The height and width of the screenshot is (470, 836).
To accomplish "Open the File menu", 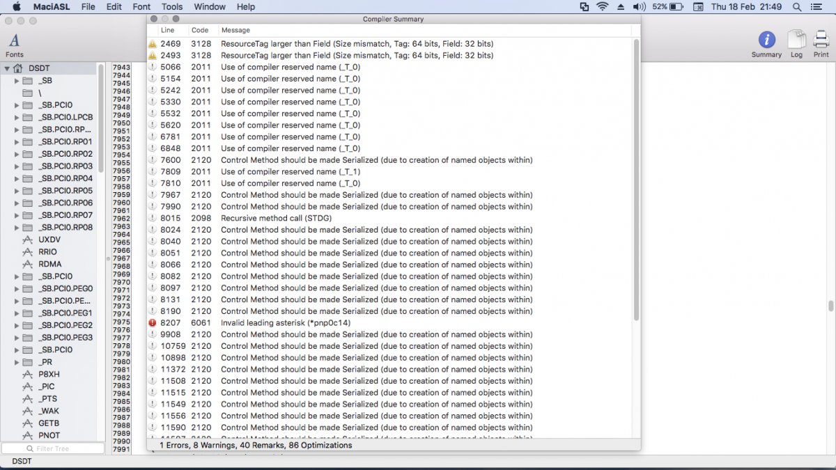I will [88, 6].
